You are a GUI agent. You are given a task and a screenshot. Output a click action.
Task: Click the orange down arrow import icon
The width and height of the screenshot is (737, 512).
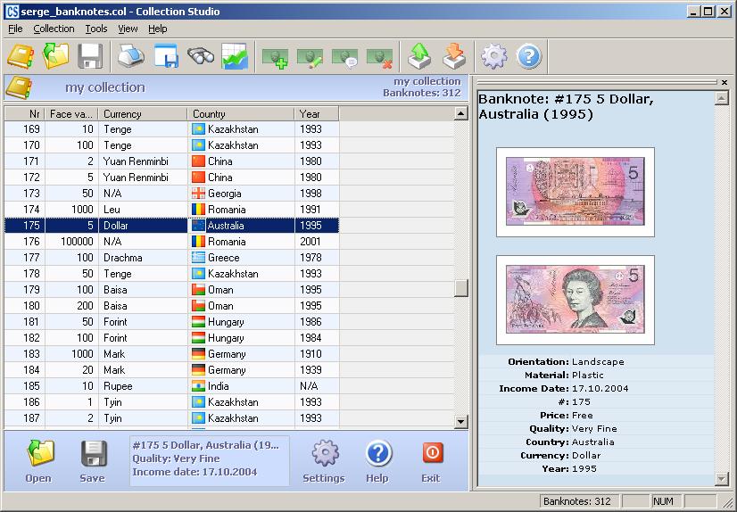coord(454,56)
